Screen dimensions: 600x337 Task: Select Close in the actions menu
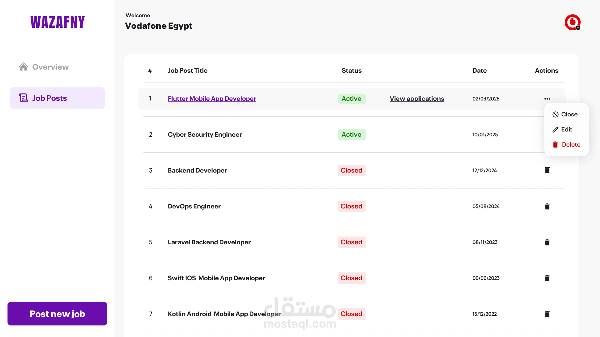click(x=565, y=114)
